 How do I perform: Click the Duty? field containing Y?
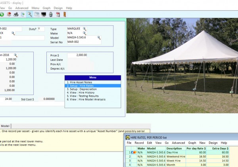[41, 29]
